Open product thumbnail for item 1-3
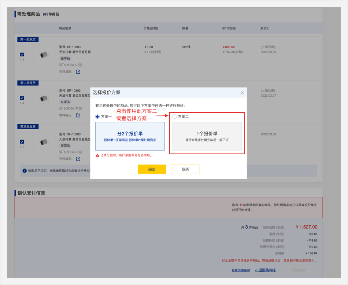Image resolution: width=348 pixels, height=285 pixels. pyautogui.click(x=44, y=142)
